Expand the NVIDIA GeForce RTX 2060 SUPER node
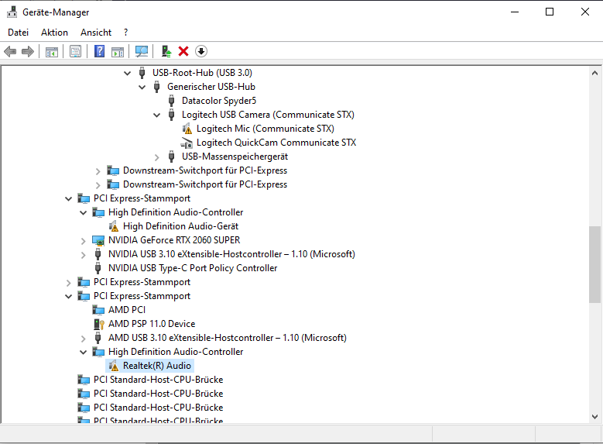The width and height of the screenshot is (603, 444). pos(84,241)
